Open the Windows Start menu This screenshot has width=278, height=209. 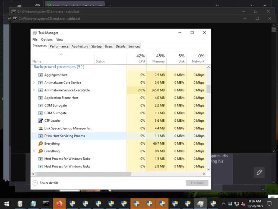pos(7,204)
